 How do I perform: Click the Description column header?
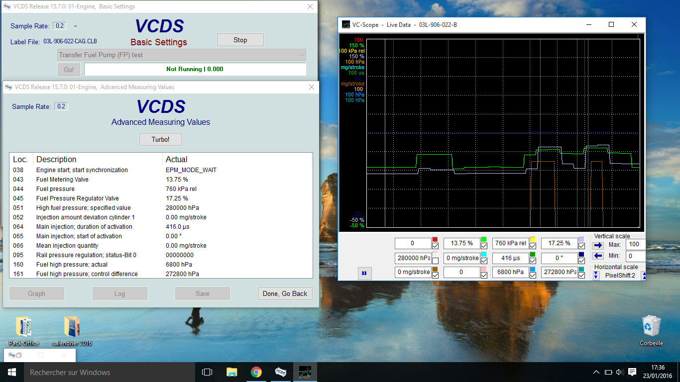(x=98, y=159)
